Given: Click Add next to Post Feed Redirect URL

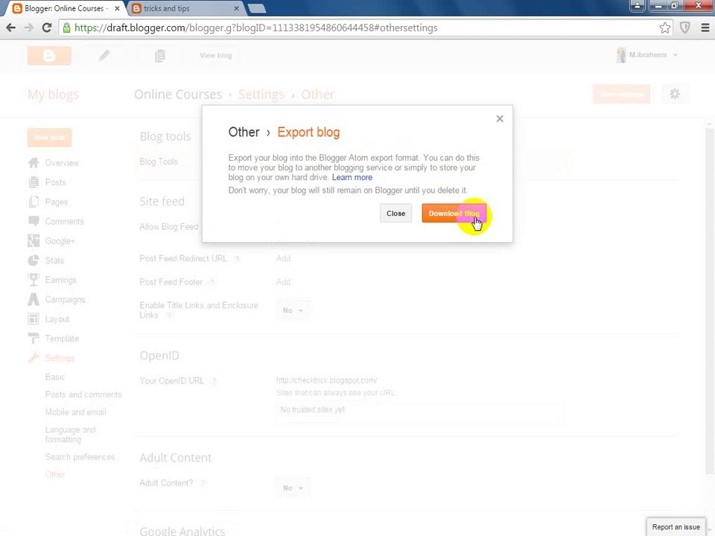Looking at the screenshot, I should [x=283, y=259].
